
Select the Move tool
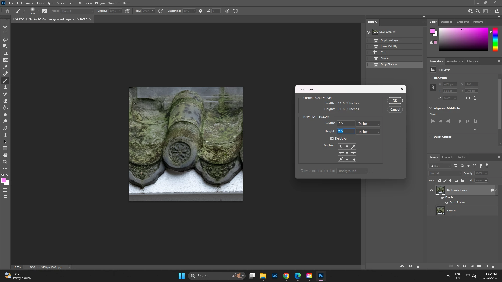click(x=5, y=26)
